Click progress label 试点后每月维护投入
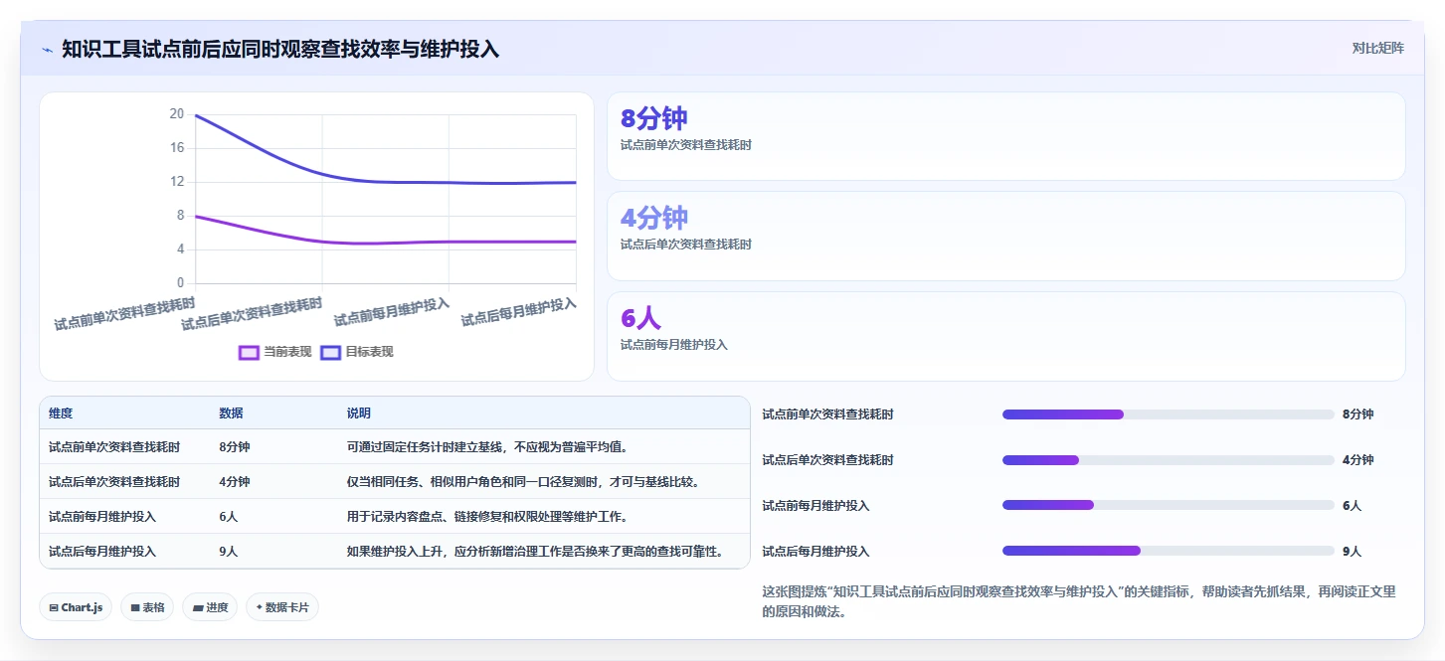Viewport: 1445px width, 661px height. click(815, 552)
